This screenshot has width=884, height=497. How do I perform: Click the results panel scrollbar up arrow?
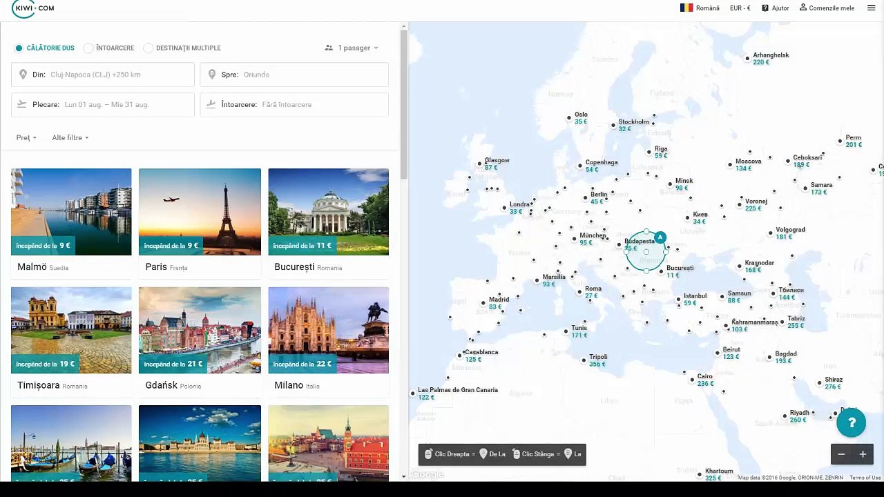[404, 27]
